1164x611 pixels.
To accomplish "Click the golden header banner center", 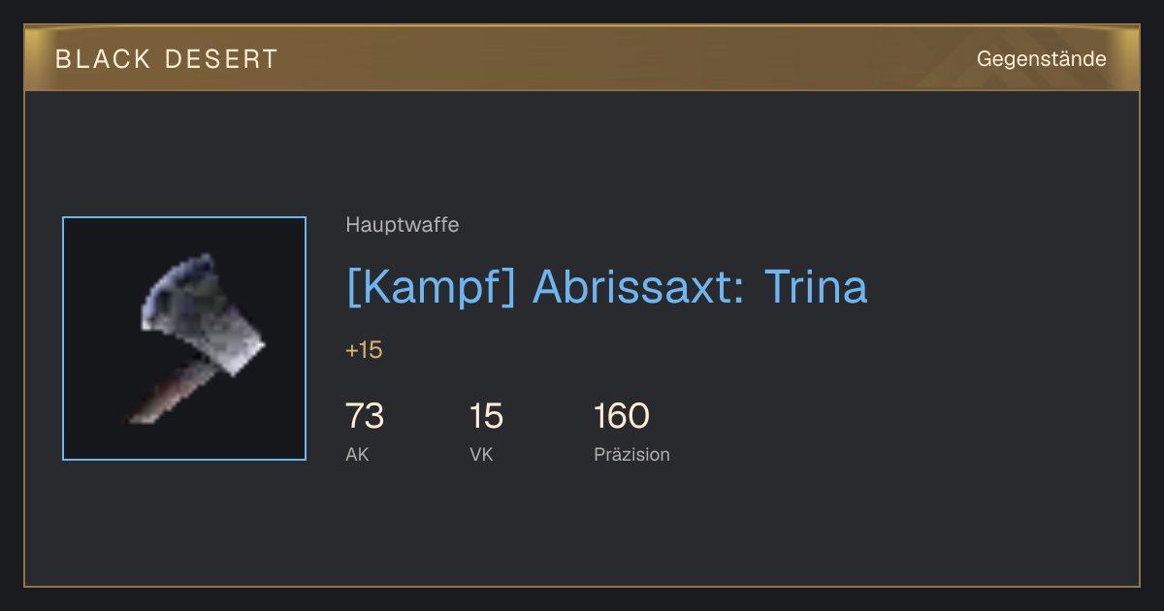I will click(x=582, y=58).
